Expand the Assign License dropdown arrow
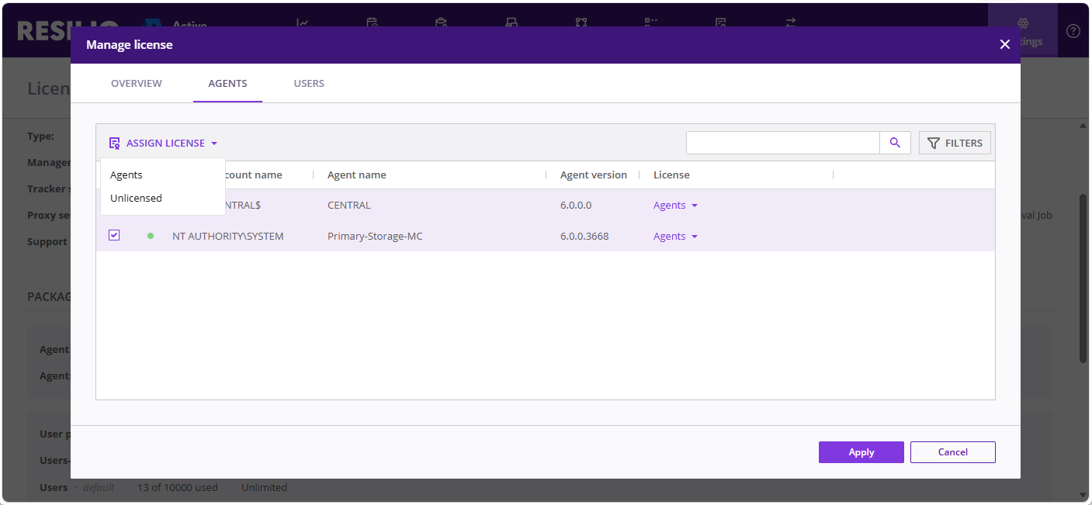The width and height of the screenshot is (1092, 505). [x=214, y=144]
